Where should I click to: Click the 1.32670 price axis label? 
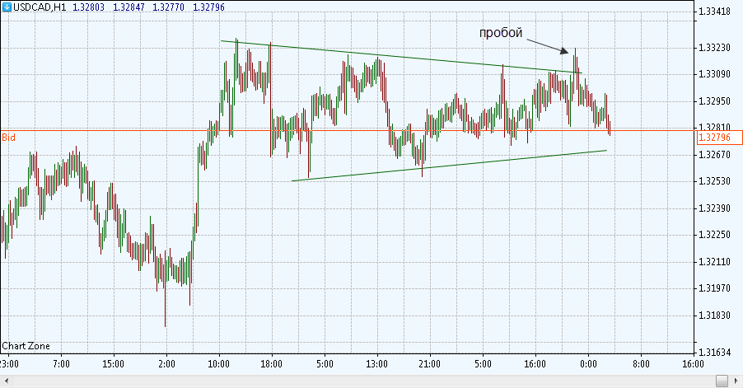click(715, 154)
